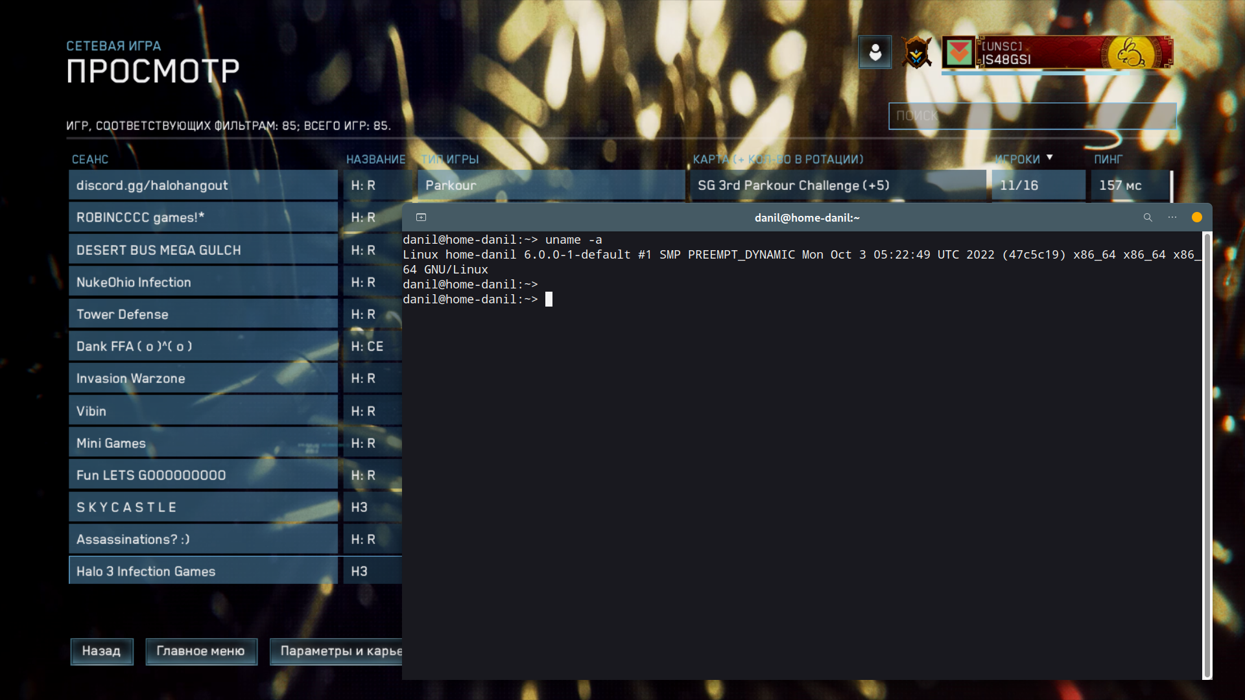Open new tab in terminal window
Screen dimensions: 1245x700
click(421, 218)
